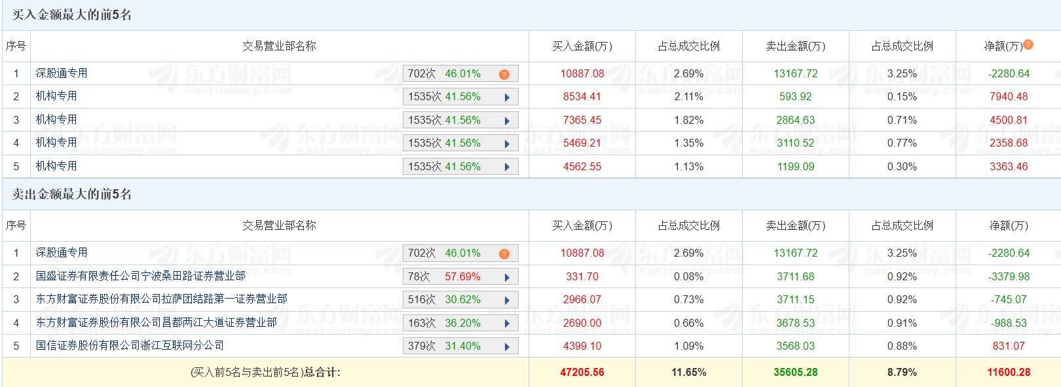Click the blue arrow in the 机构专用 row with 5469.21 bought
This screenshot has height=387, width=1061.
coord(507,143)
